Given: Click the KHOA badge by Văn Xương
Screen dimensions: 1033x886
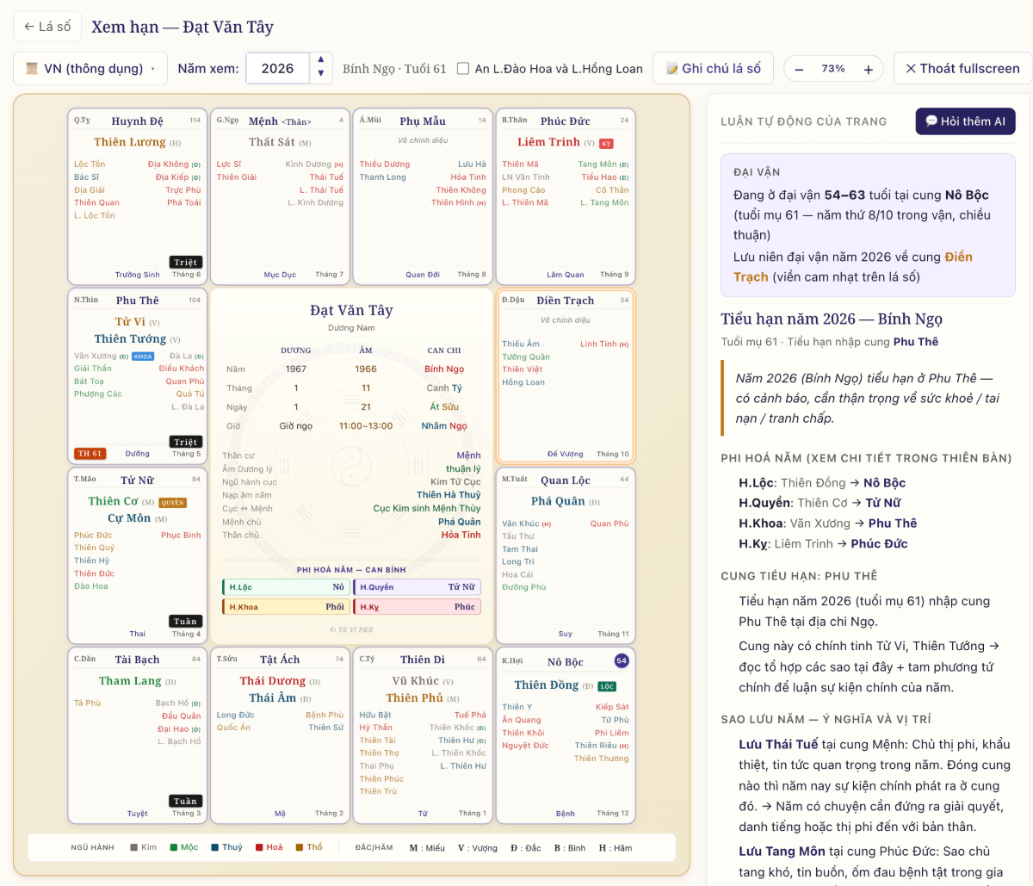Looking at the screenshot, I should [x=143, y=356].
